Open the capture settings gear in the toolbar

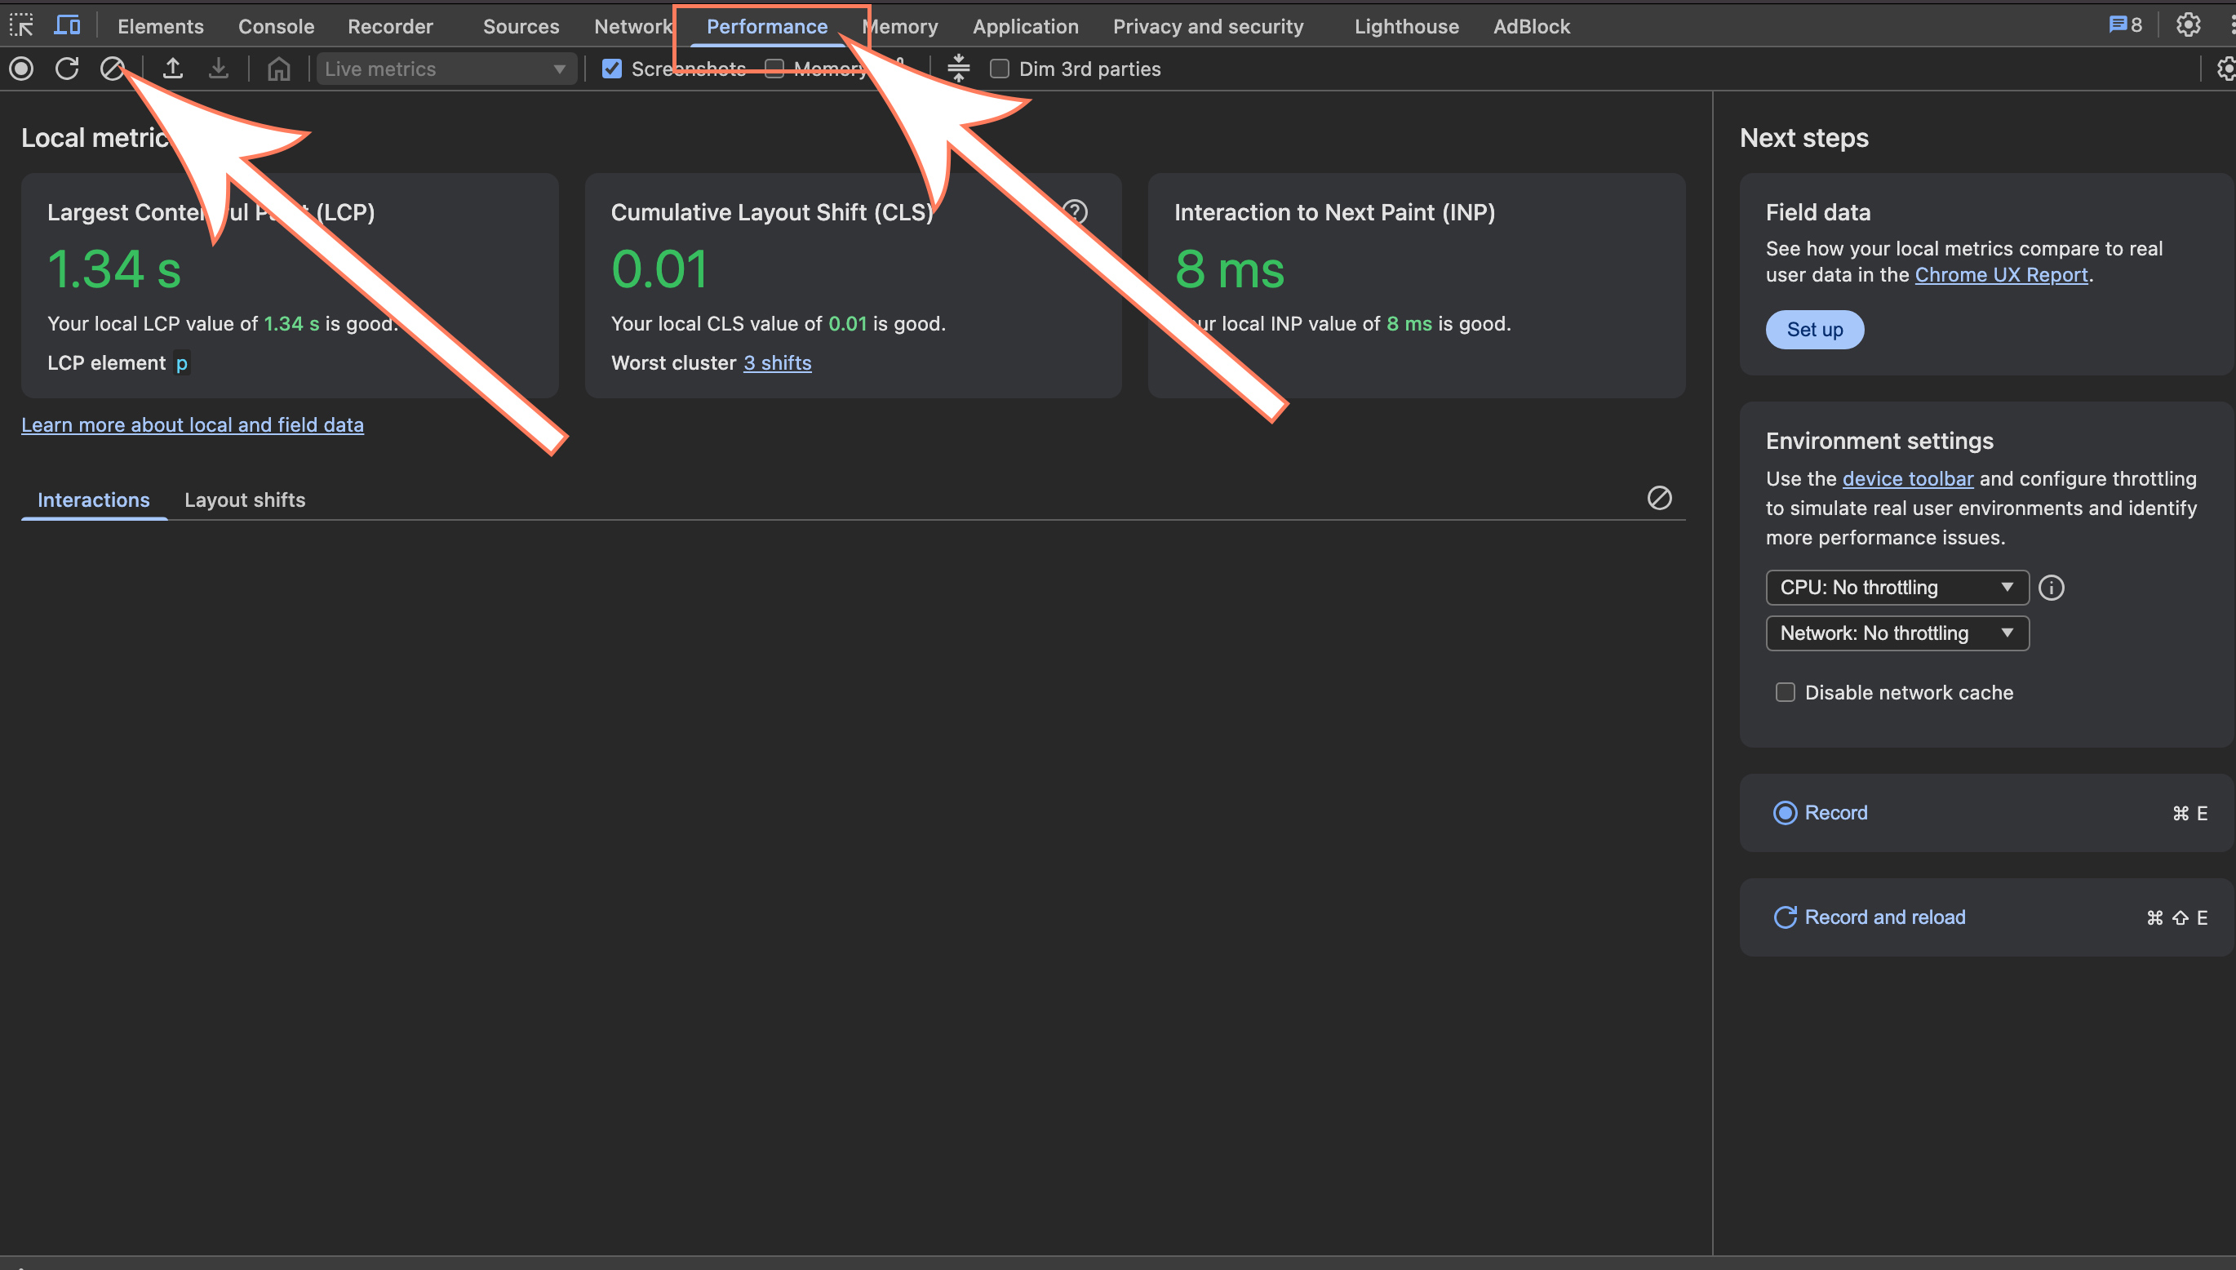click(2225, 68)
